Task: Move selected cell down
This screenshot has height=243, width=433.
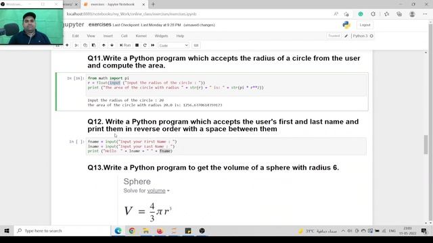Action: point(112,45)
